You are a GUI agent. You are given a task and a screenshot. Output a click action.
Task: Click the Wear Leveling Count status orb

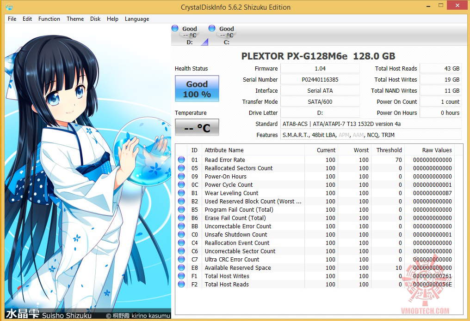click(181, 193)
